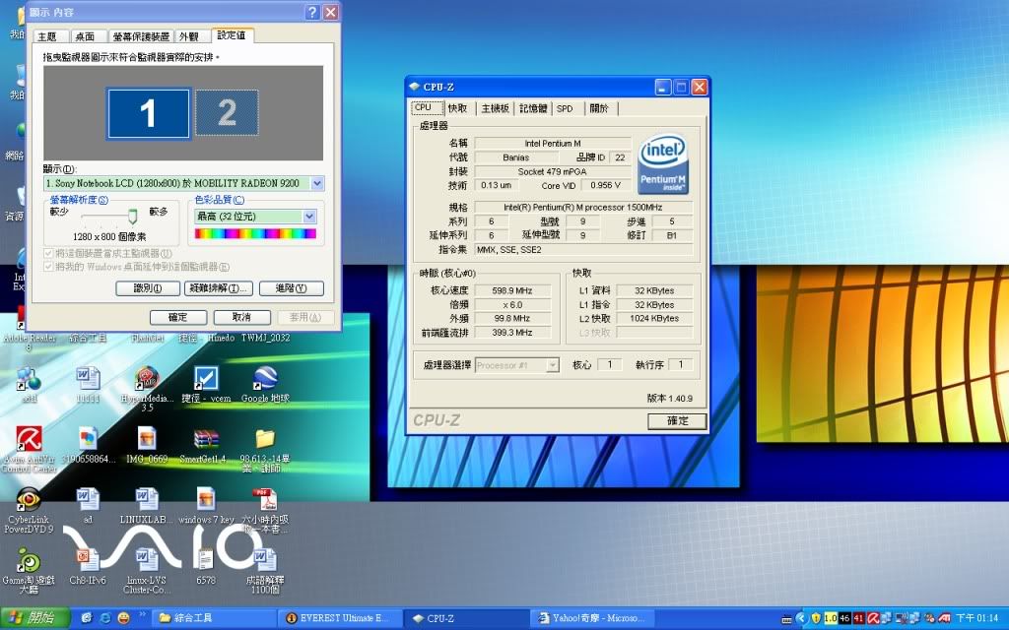This screenshot has height=630, width=1009.
Task: Open the Game淘 遊戲大廳 shortcut
Action: 29,559
